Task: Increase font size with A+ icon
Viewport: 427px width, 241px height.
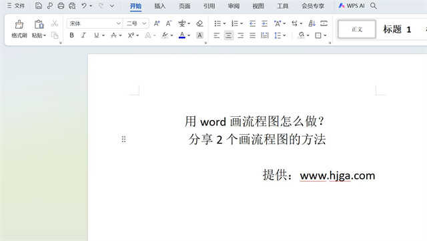Action: [157, 23]
